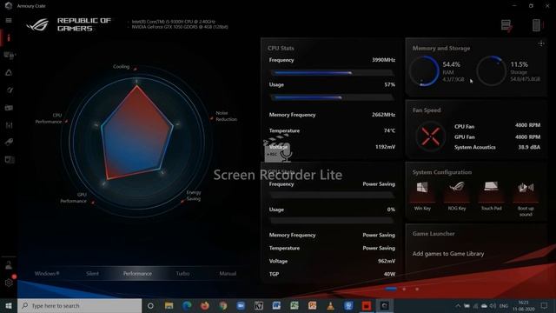Open Firefox from the taskbar
This screenshot has width=556, height=313.
205,305
